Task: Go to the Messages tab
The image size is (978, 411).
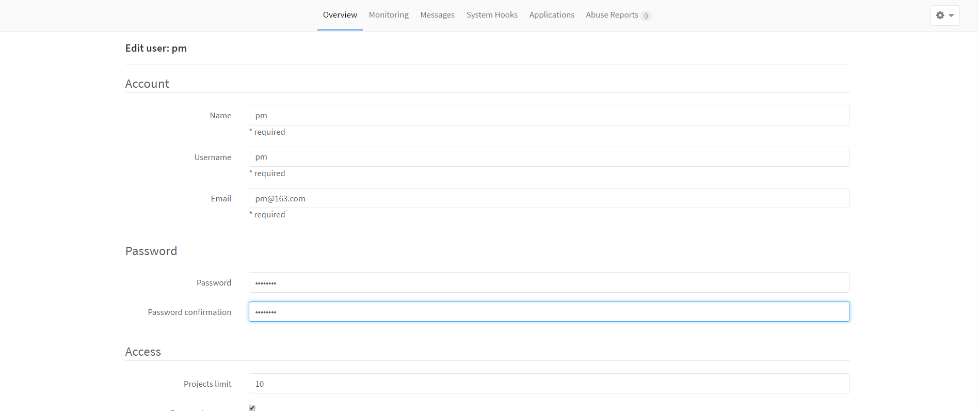Action: pyautogui.click(x=437, y=15)
